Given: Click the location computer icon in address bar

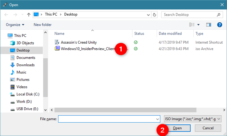Looking at the screenshot, I should coord(36,14).
